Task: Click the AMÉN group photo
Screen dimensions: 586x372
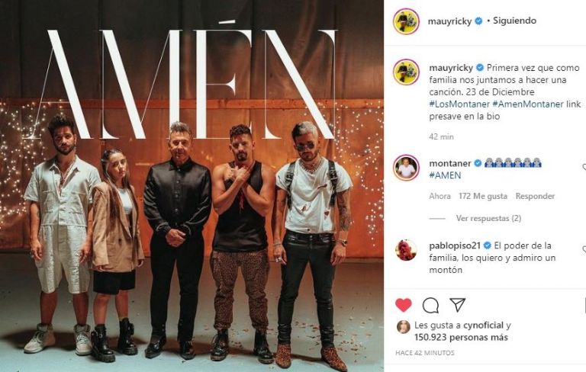Action: coord(192,186)
